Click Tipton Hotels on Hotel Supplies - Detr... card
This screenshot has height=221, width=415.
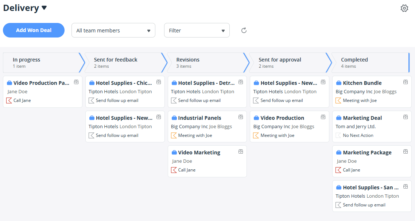pos(186,92)
